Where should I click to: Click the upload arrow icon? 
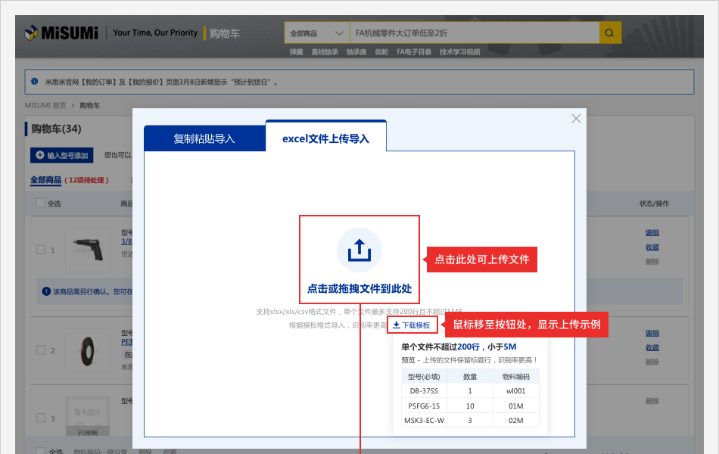tap(359, 250)
